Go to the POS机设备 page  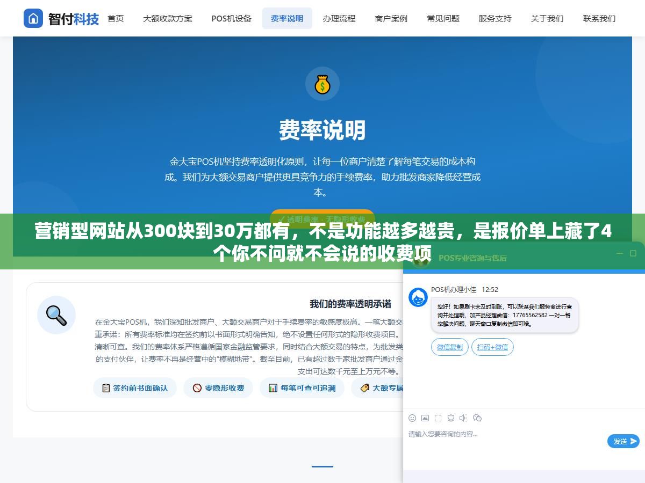click(x=231, y=18)
